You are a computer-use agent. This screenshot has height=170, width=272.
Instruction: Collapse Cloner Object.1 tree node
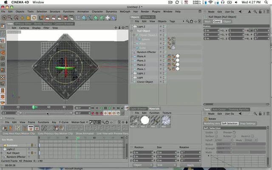tap(133, 35)
